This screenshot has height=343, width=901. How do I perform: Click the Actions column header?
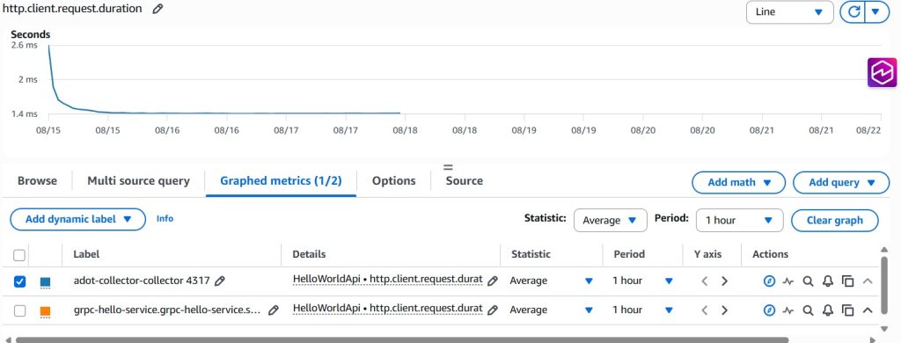[x=770, y=254]
